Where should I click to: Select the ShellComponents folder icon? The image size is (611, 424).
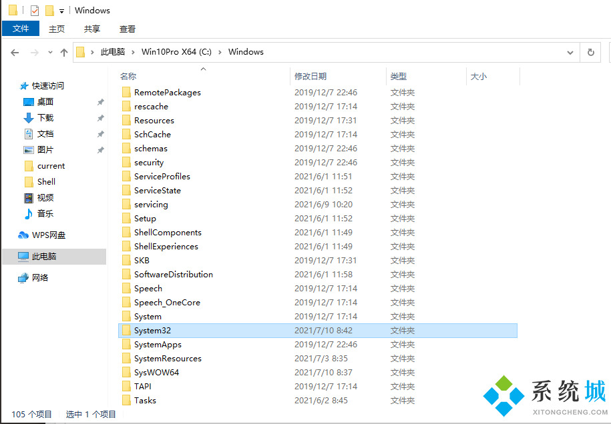[126, 232]
